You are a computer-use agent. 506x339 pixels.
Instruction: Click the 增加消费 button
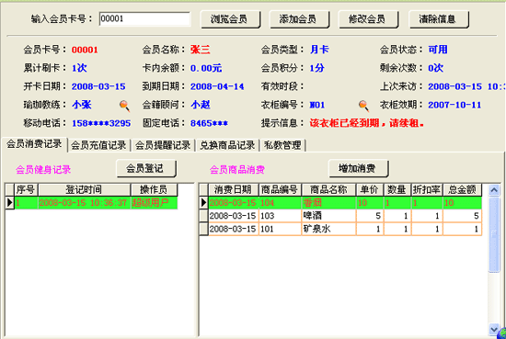[358, 168]
